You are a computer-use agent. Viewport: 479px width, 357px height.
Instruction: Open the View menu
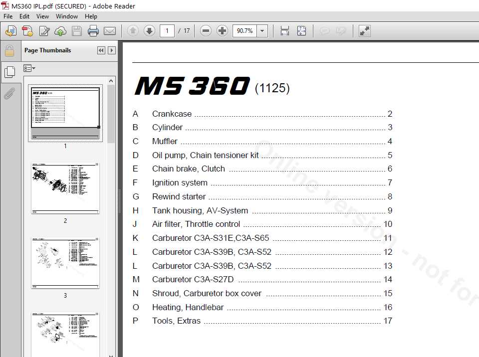[x=42, y=16]
